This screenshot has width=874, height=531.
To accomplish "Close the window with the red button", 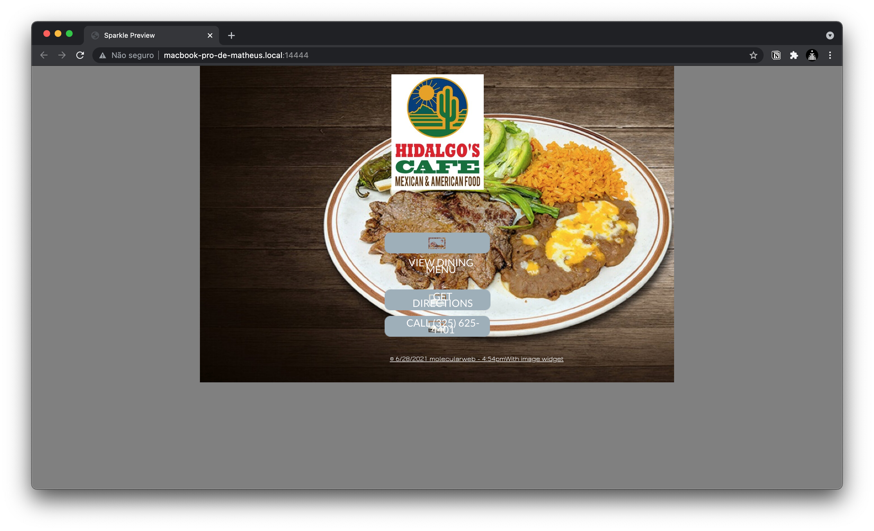I will [47, 34].
